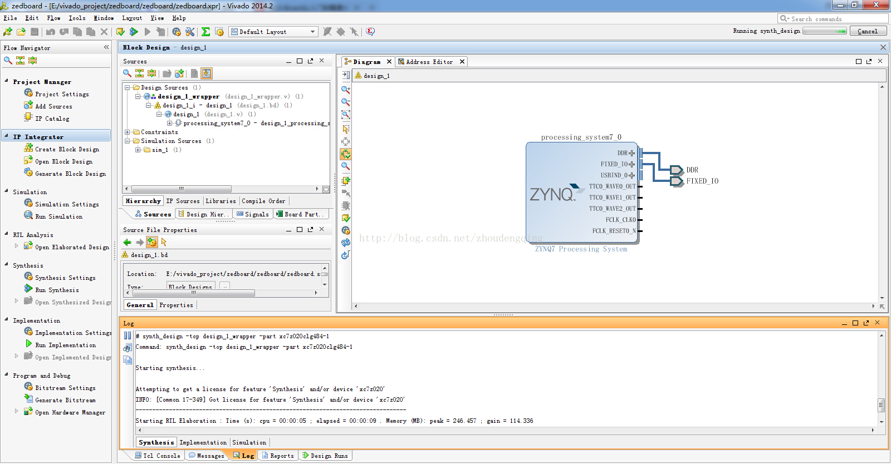Click the Project Settings gear icon in main toolbar
Screen dimensions: 891x464
(x=177, y=32)
